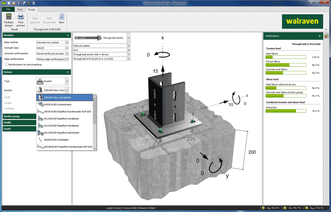Screen dimensions: 331x212
Task: Select 6581800 Maxx Wandplatte from list
Action: 65,97
